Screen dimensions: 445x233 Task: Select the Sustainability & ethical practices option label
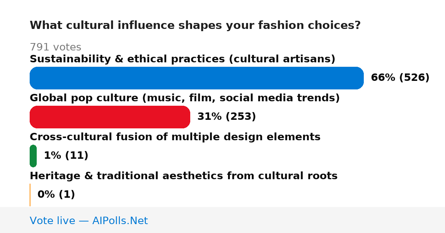182,59
